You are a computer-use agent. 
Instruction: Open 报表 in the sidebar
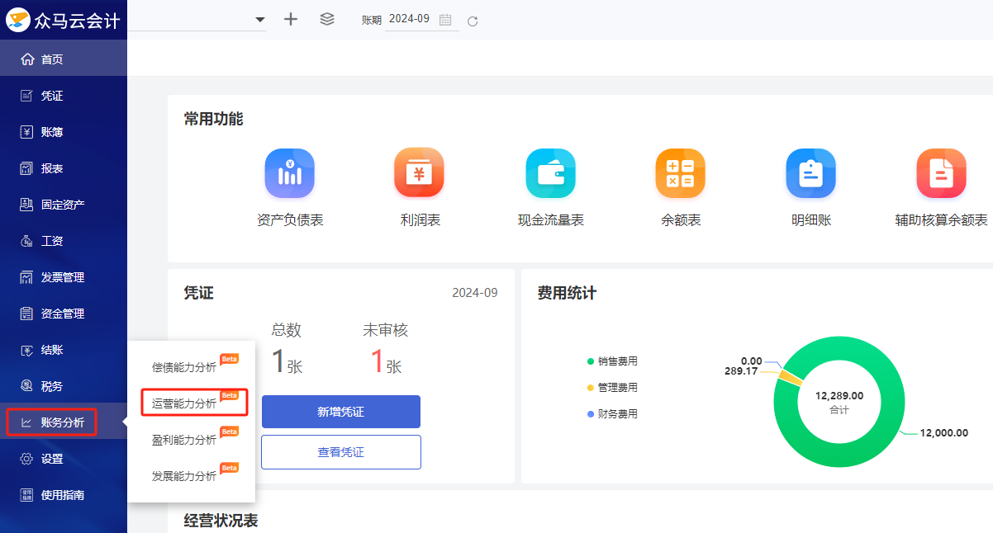click(64, 168)
